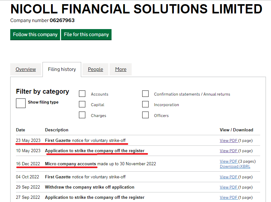View PDF for 10 May 2023 strike-off application
This screenshot has width=271, height=202.
click(x=229, y=151)
